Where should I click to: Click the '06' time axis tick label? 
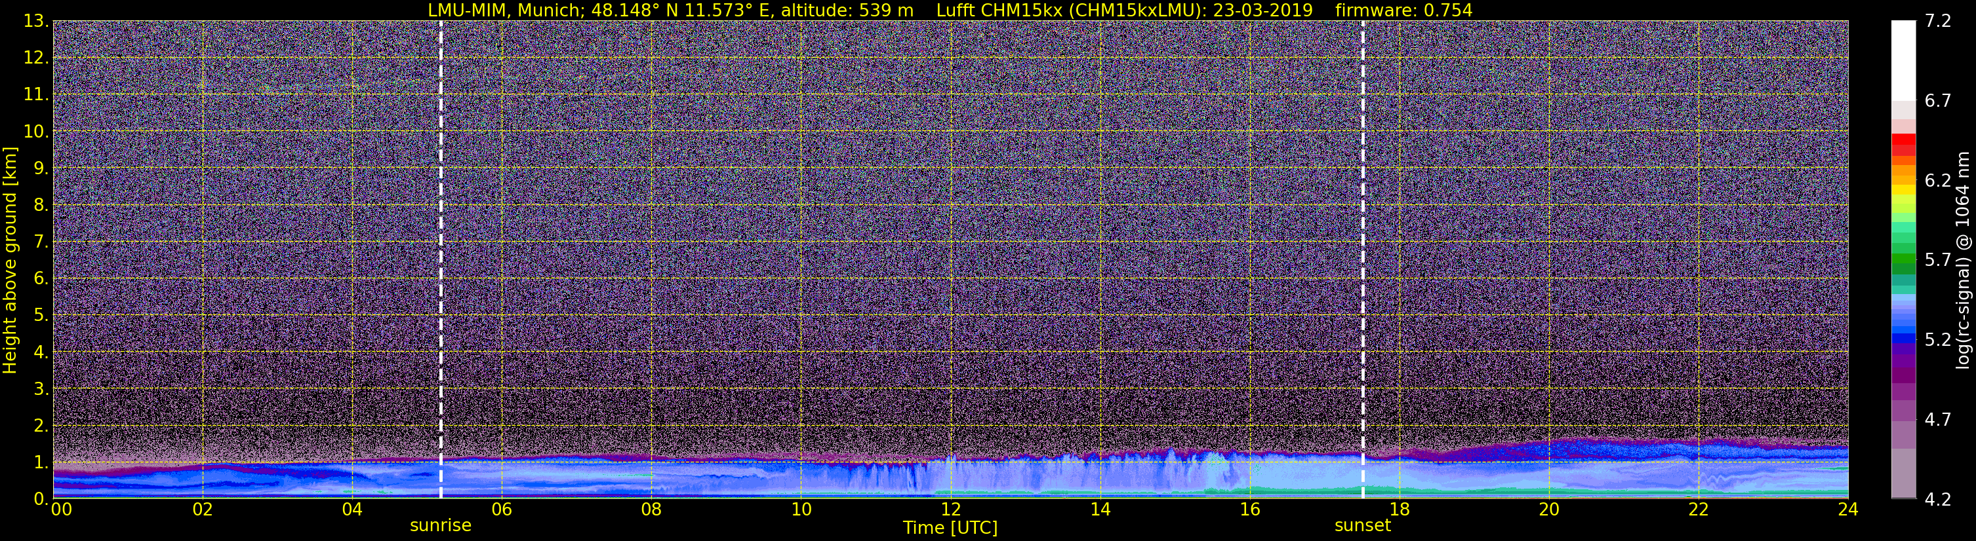click(x=502, y=510)
